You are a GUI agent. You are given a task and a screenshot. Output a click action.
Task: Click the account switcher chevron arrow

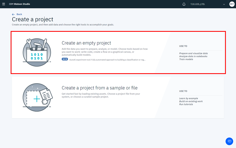[x=224, y=4]
